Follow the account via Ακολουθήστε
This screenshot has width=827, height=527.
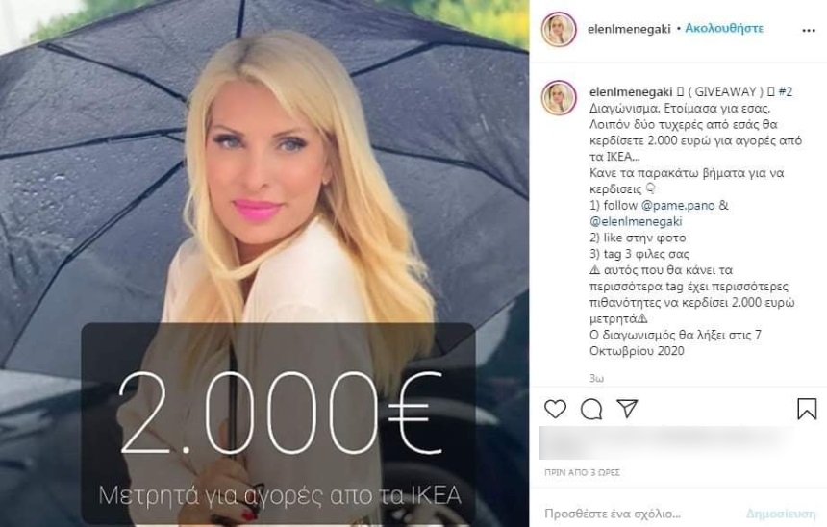tap(723, 29)
